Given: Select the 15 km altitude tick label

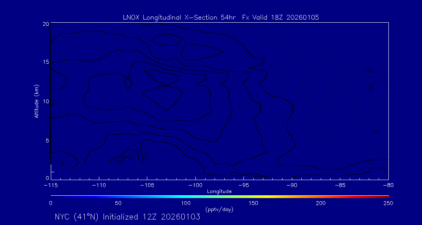Looking at the screenshot, I should pos(45,62).
